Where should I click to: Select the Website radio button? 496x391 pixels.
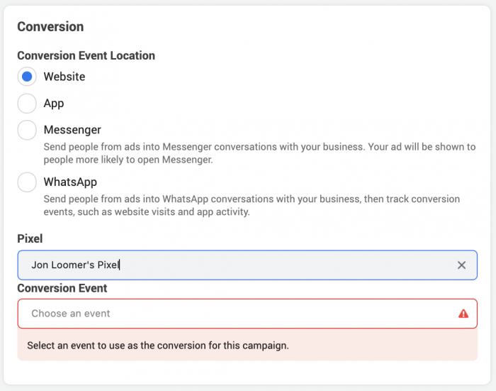27,77
